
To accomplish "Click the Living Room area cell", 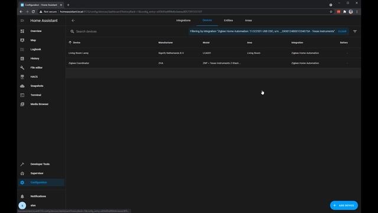I will pos(253,53).
